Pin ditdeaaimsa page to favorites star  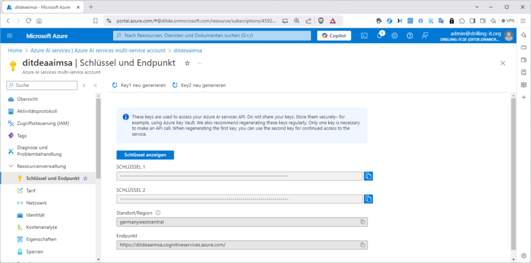point(187,63)
